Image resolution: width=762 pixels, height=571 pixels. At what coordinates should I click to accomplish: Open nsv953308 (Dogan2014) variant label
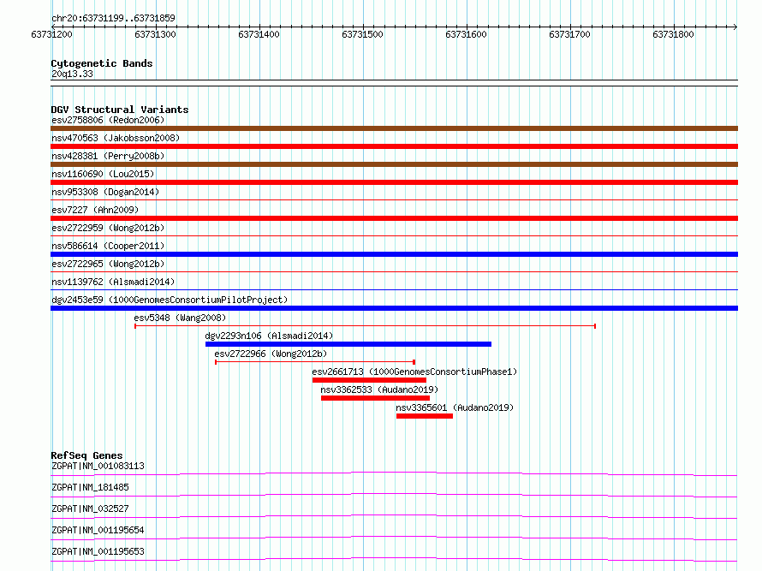coord(105,192)
